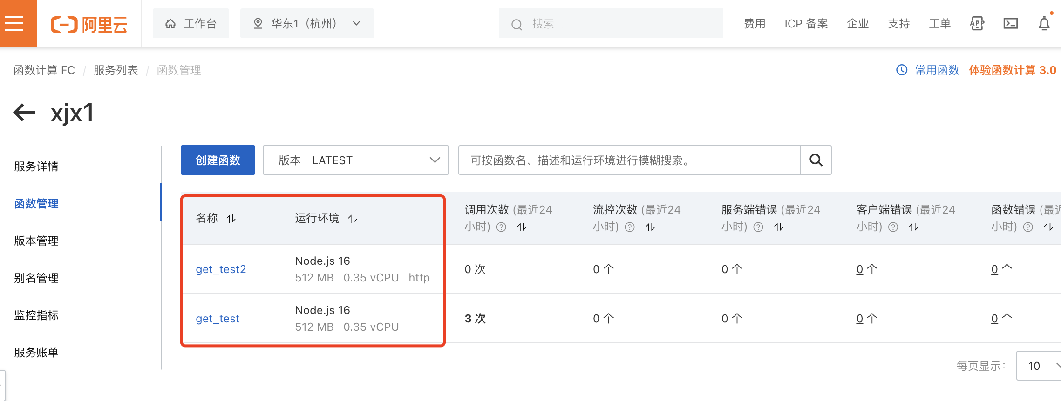
Task: Launch the Cloud Shell terminal icon
Action: tap(1011, 23)
